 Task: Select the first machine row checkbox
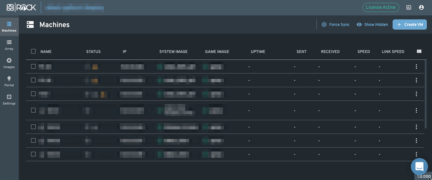point(33,66)
